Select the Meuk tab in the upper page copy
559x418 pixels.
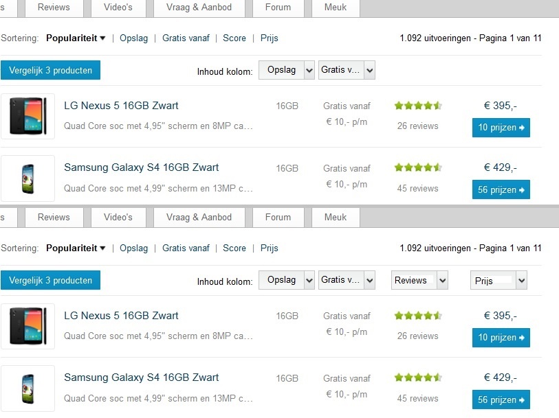[x=336, y=8]
